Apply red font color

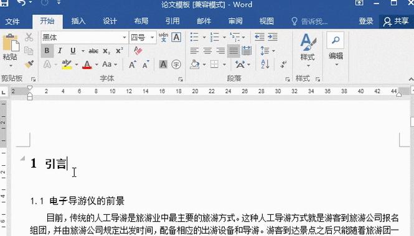point(87,64)
